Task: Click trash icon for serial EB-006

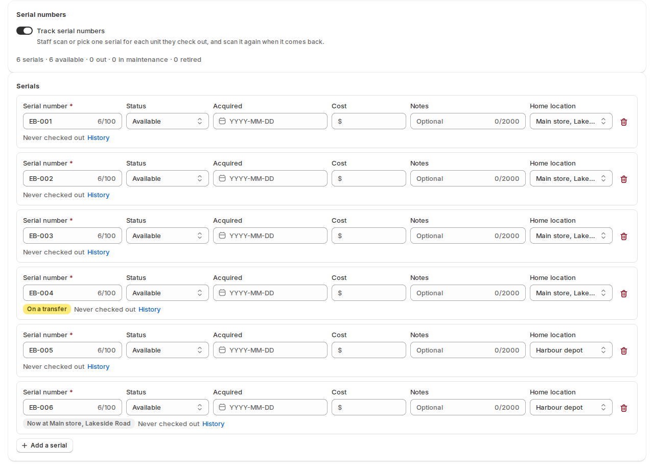Action: click(x=623, y=408)
